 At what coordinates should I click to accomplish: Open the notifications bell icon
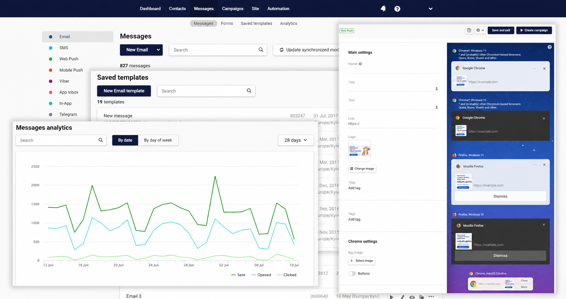click(383, 9)
